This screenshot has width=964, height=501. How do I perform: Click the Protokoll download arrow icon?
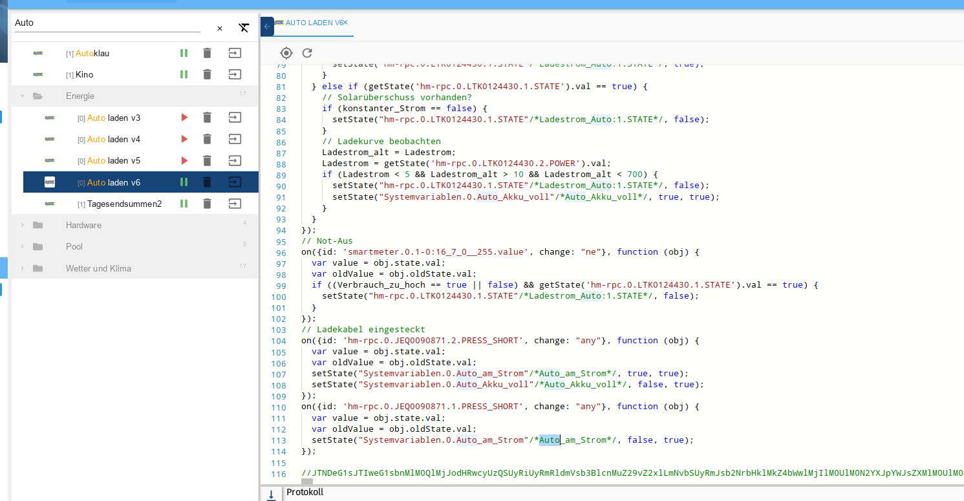[x=272, y=495]
